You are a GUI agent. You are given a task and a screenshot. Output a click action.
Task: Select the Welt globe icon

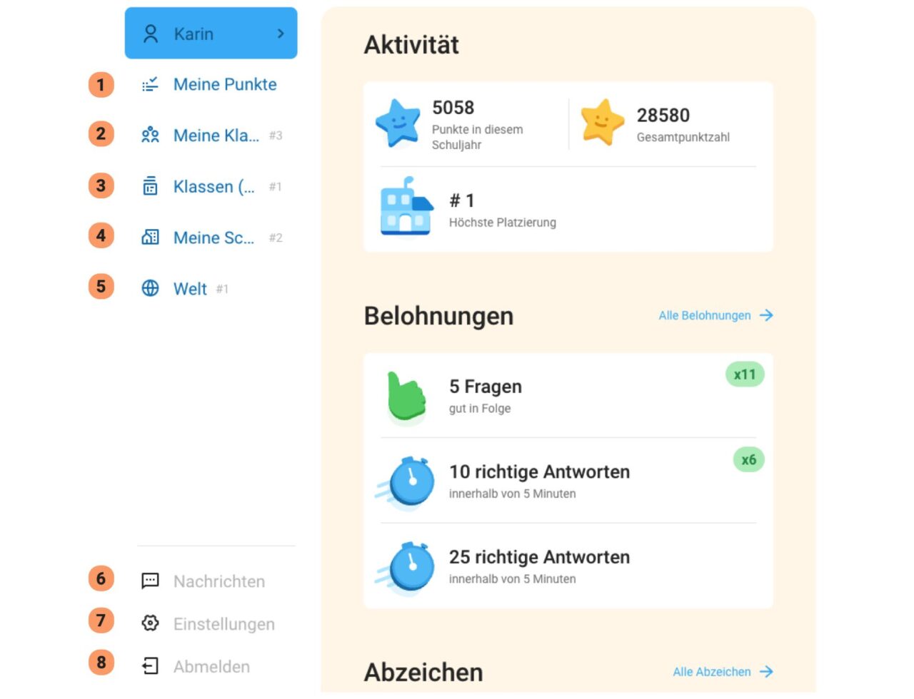(150, 288)
